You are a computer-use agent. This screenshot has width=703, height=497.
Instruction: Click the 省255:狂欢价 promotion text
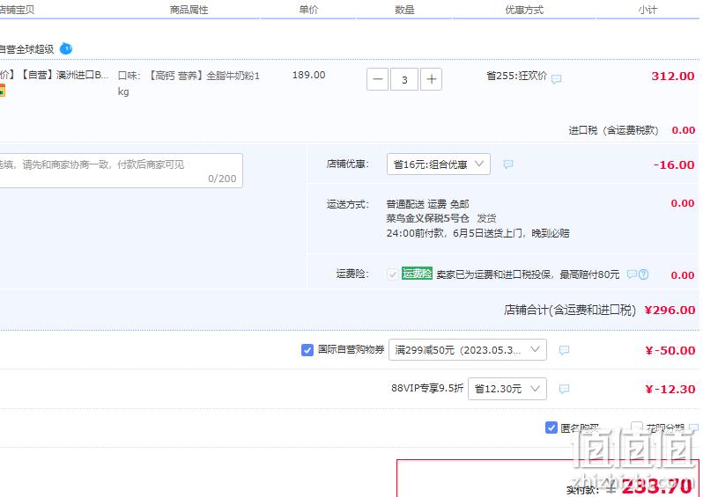[517, 76]
